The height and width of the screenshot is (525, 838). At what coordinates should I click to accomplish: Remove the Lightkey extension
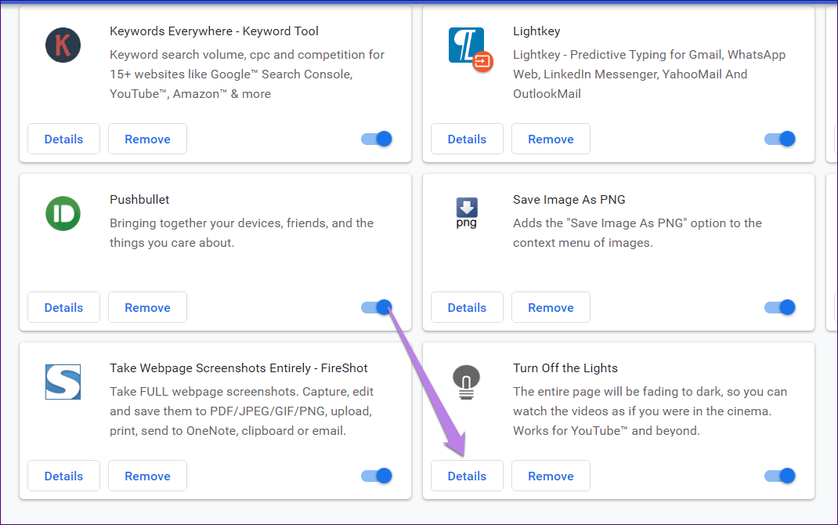coord(551,139)
